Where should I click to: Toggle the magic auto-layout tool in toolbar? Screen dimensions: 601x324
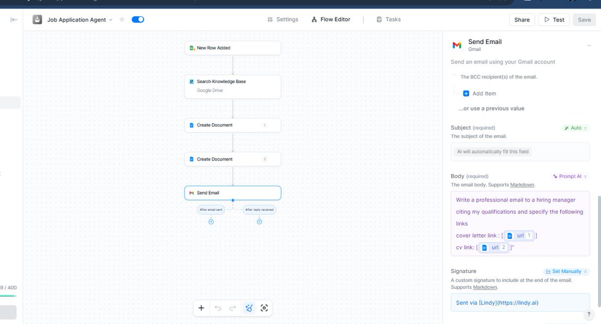248,308
